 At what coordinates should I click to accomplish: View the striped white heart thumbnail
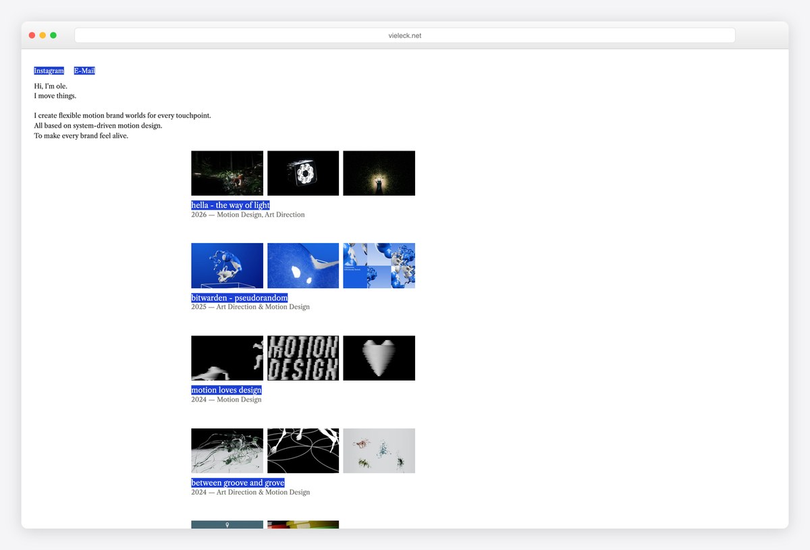379,358
